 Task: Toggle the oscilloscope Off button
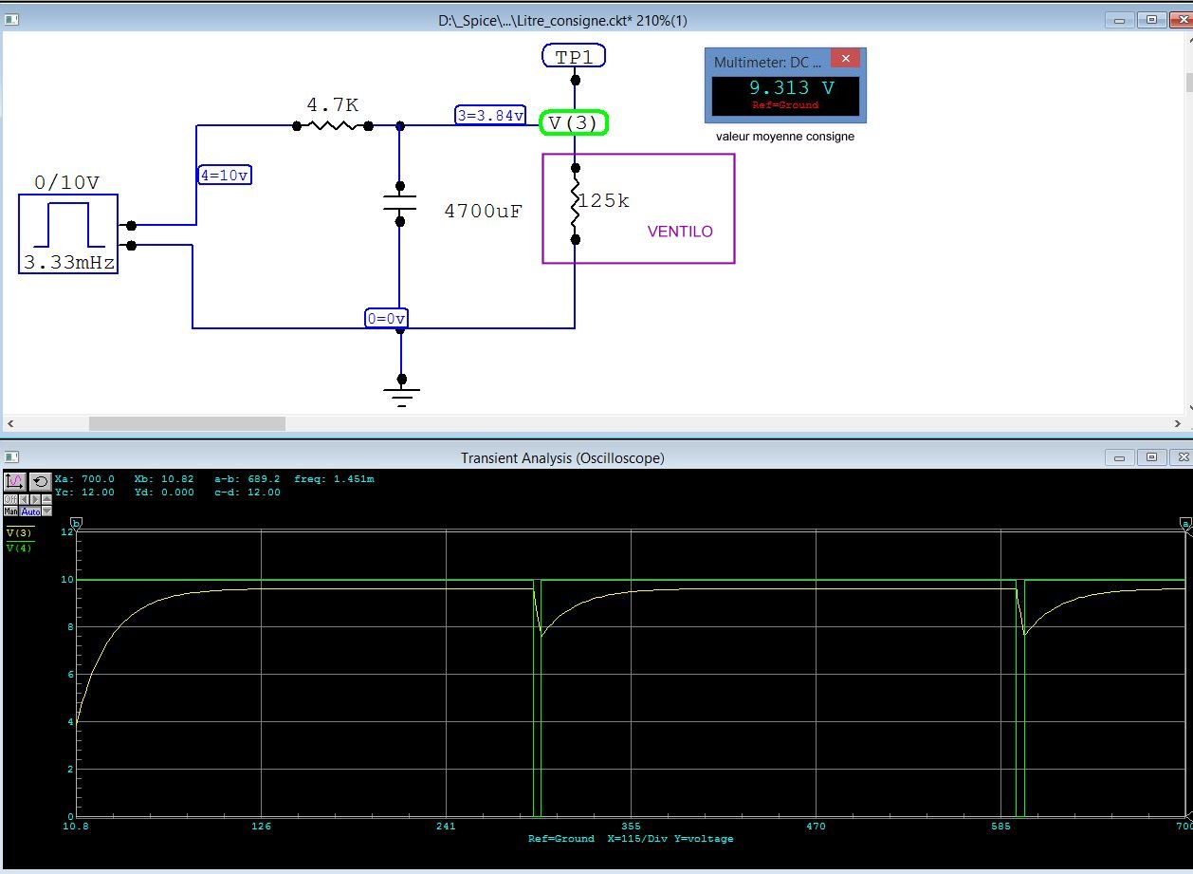10,499
